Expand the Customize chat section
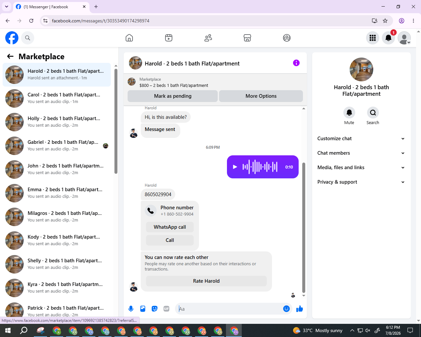Image resolution: width=421 pixels, height=337 pixels. [361, 139]
